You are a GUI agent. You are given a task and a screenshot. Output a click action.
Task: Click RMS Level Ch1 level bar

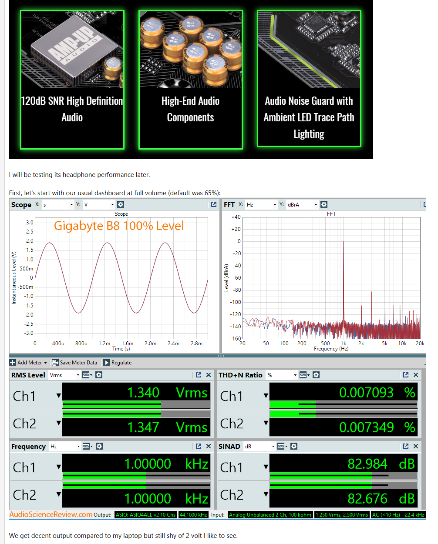[136, 404]
